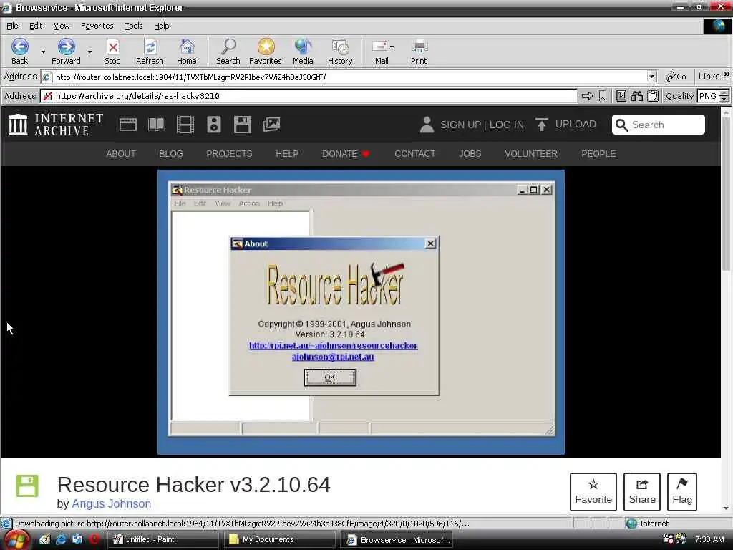The width and height of the screenshot is (733, 550).
Task: Click the Share button
Action: [x=642, y=491]
